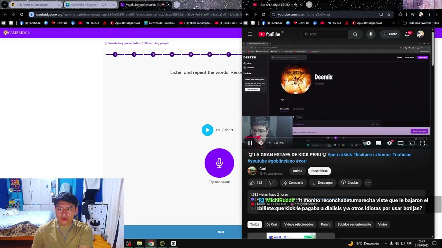Image resolution: width=442 pixels, height=248 pixels.
Task: Open tab search dropdown in Cambridge window
Action: tap(4, 5)
